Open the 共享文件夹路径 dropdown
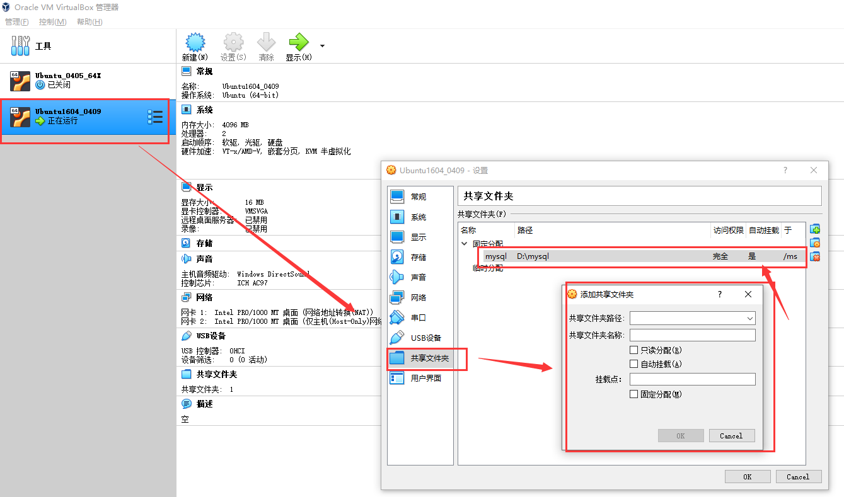 pos(749,318)
